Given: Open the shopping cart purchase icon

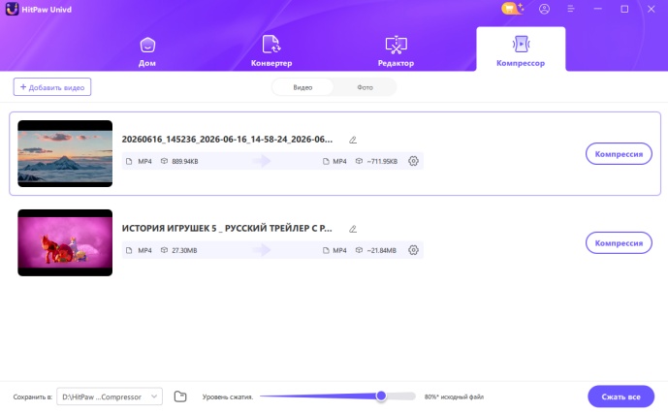Looking at the screenshot, I should (x=512, y=9).
